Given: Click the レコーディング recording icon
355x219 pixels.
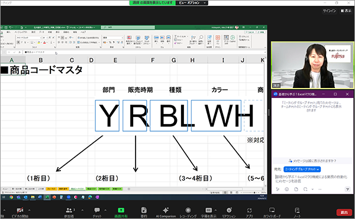Looking at the screenshot, I should [x=188, y=210].
